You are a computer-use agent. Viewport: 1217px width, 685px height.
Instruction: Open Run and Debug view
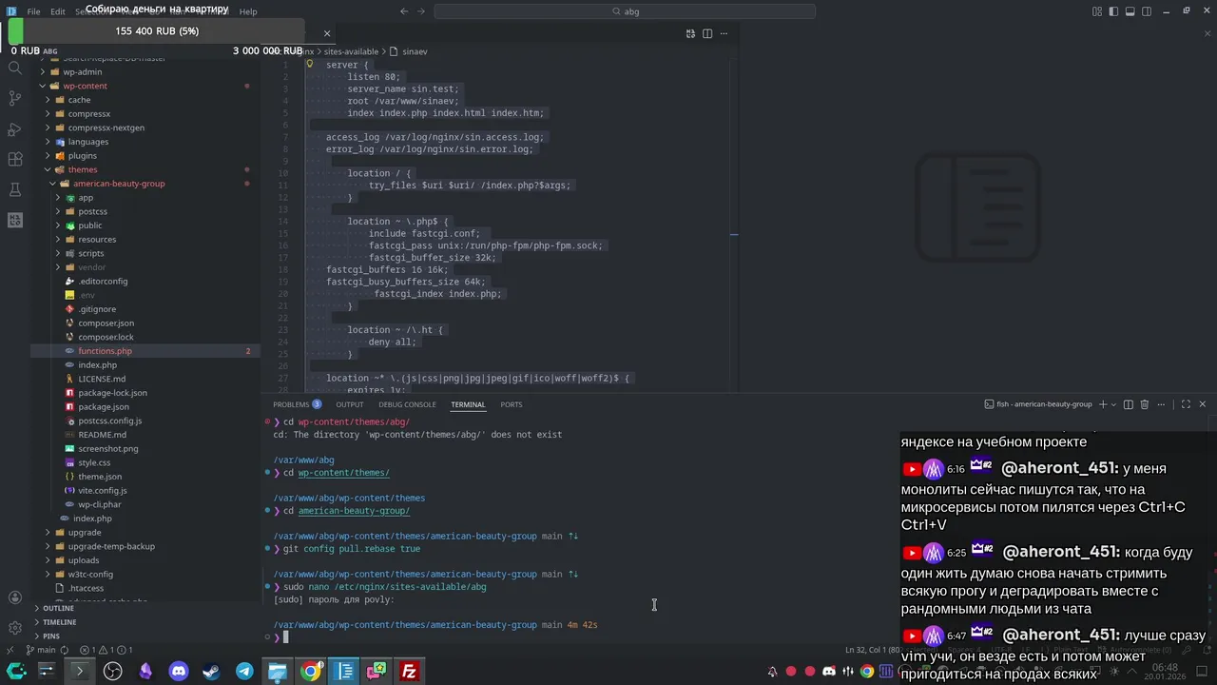14,128
